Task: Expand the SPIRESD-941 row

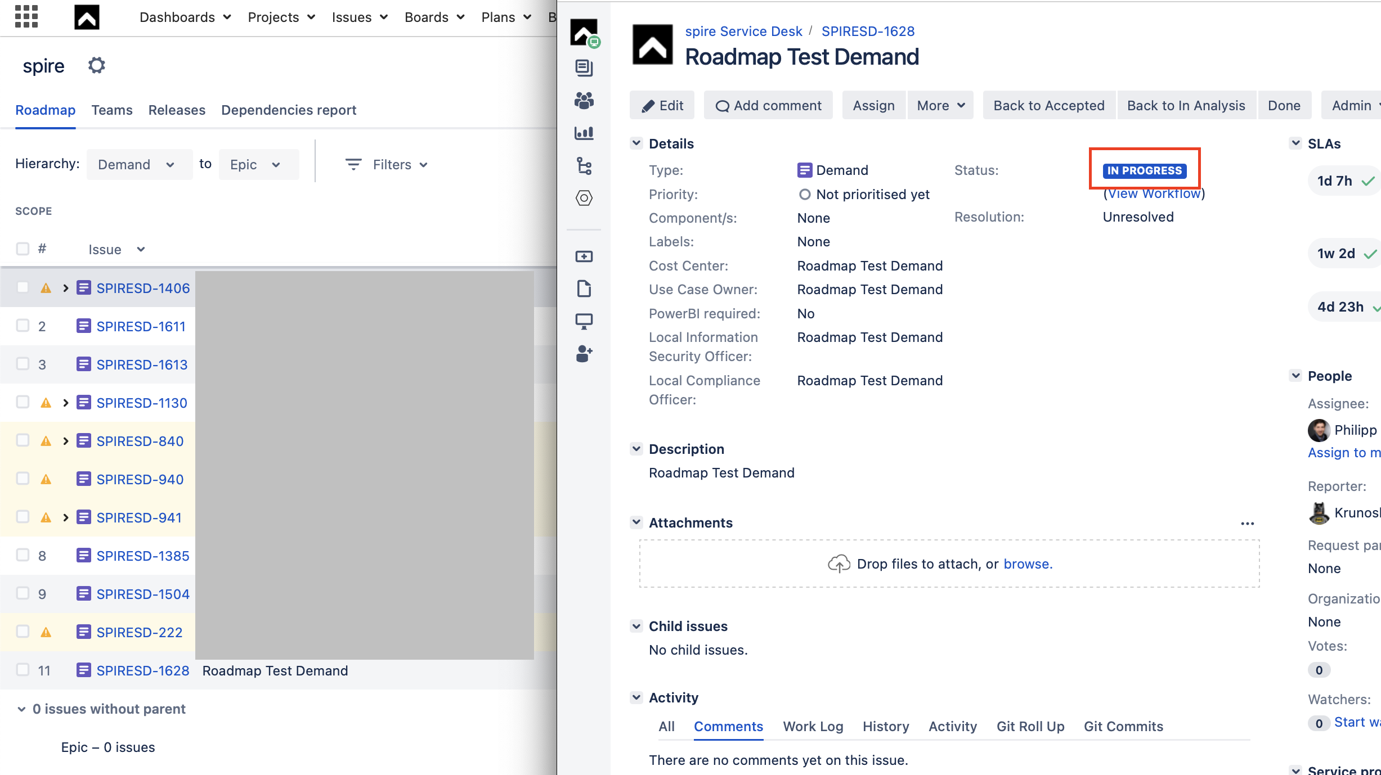Action: pyautogui.click(x=65, y=517)
